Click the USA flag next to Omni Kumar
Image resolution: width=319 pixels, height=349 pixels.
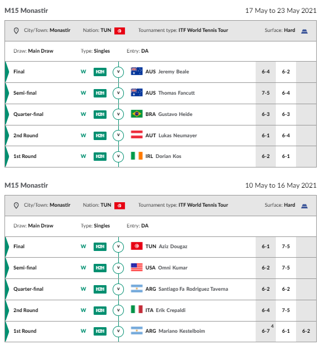(x=137, y=267)
